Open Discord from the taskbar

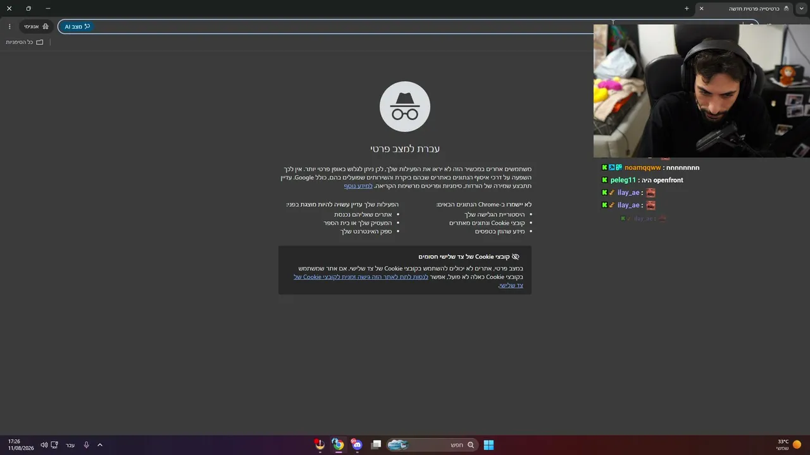point(356,445)
